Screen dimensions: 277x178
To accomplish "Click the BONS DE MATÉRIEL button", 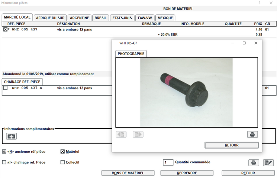I will pos(128,173).
